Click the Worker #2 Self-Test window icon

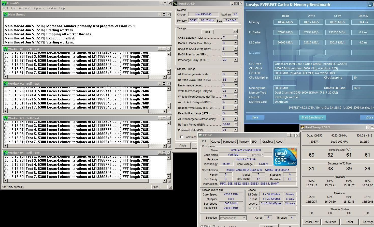coord(5,84)
